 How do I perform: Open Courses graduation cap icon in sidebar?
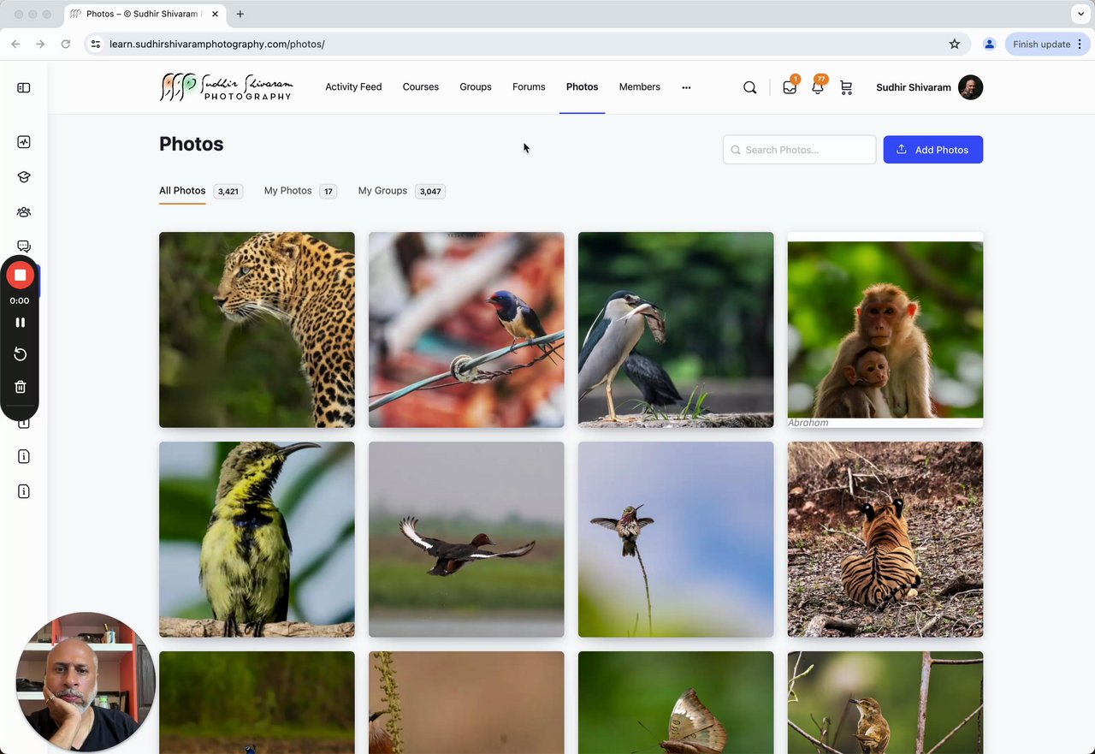pyautogui.click(x=24, y=177)
